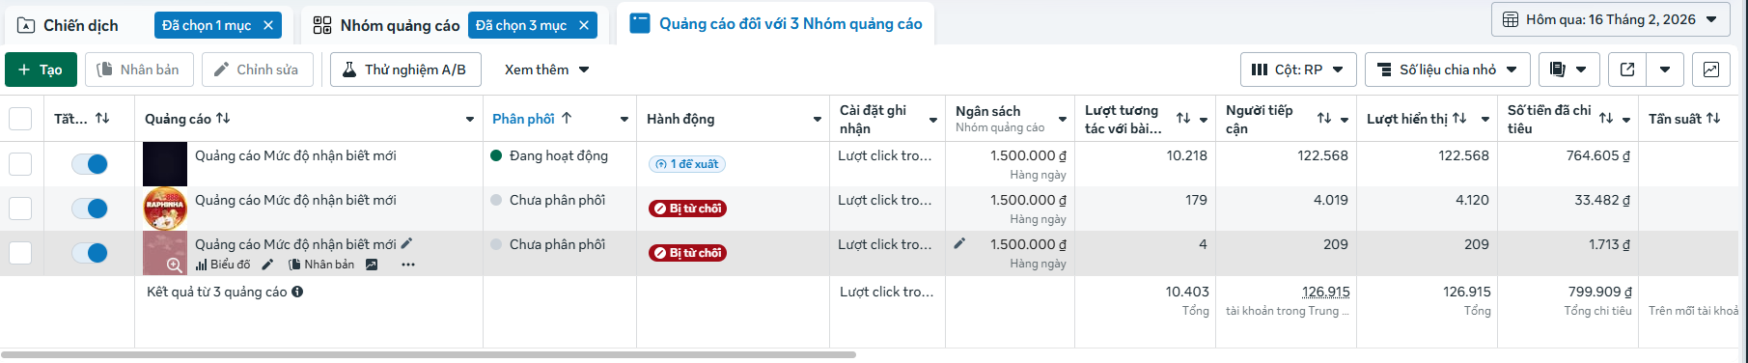Image resolution: width=1748 pixels, height=363 pixels.
Task: Check the select-all checkbox in header
Action: [x=20, y=119]
